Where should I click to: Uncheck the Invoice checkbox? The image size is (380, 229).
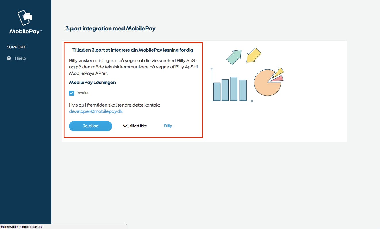pyautogui.click(x=72, y=93)
